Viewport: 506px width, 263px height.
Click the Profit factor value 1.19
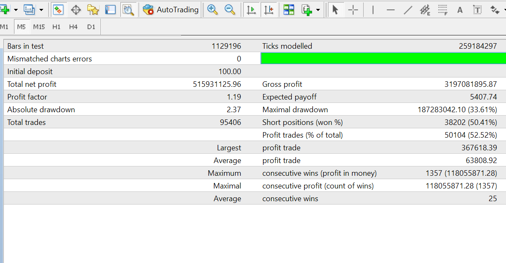click(x=234, y=97)
